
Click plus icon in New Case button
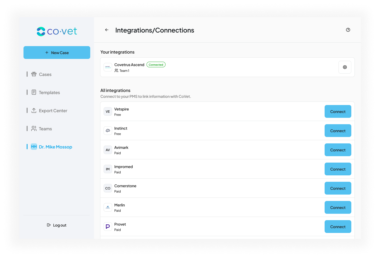pos(47,53)
